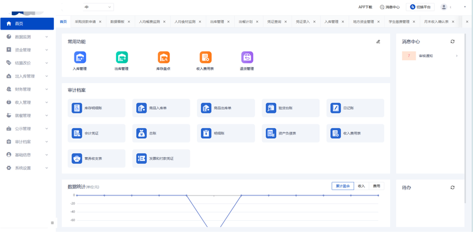Open the 总账 audit card
The image size is (473, 232).
(x=161, y=133)
